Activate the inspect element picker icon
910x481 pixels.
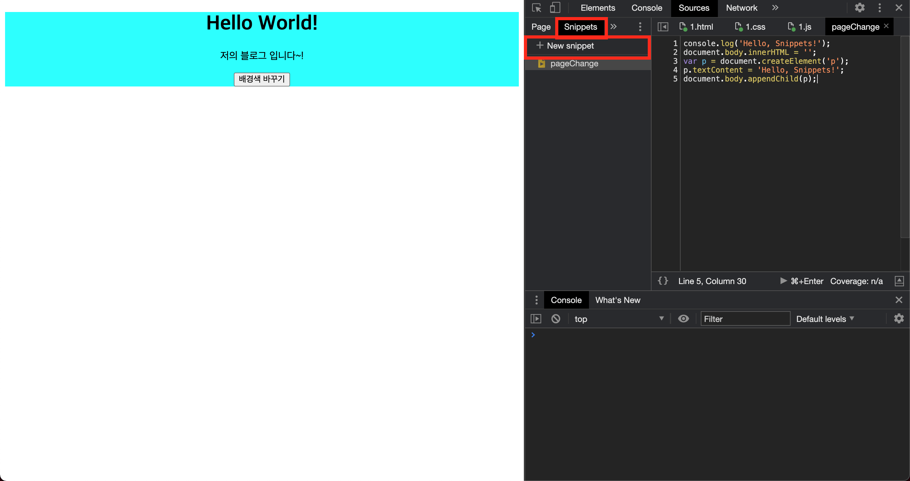click(536, 8)
